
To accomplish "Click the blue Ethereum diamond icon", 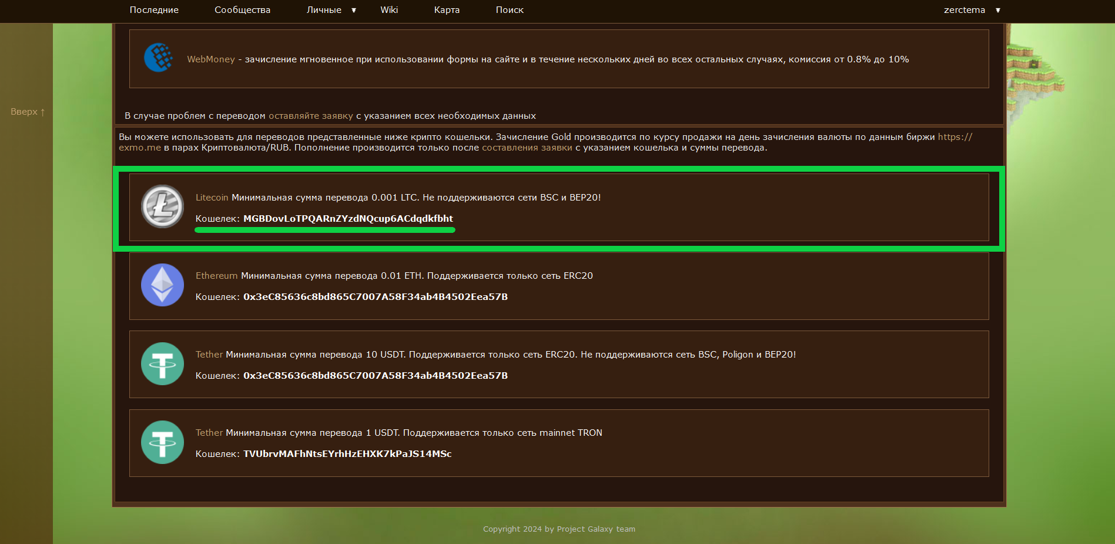I will tap(162, 285).
